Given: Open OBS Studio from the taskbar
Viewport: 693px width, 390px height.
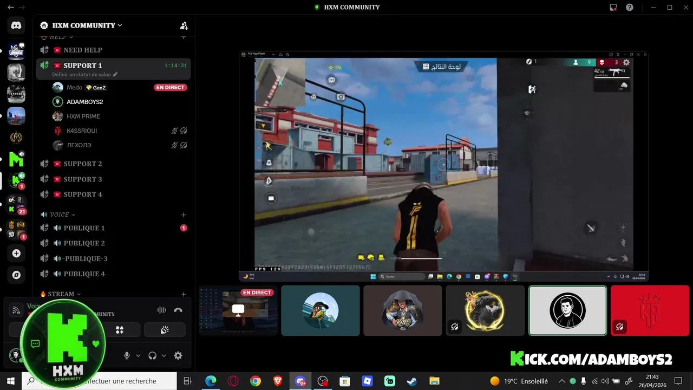Looking at the screenshot, I should (x=323, y=381).
